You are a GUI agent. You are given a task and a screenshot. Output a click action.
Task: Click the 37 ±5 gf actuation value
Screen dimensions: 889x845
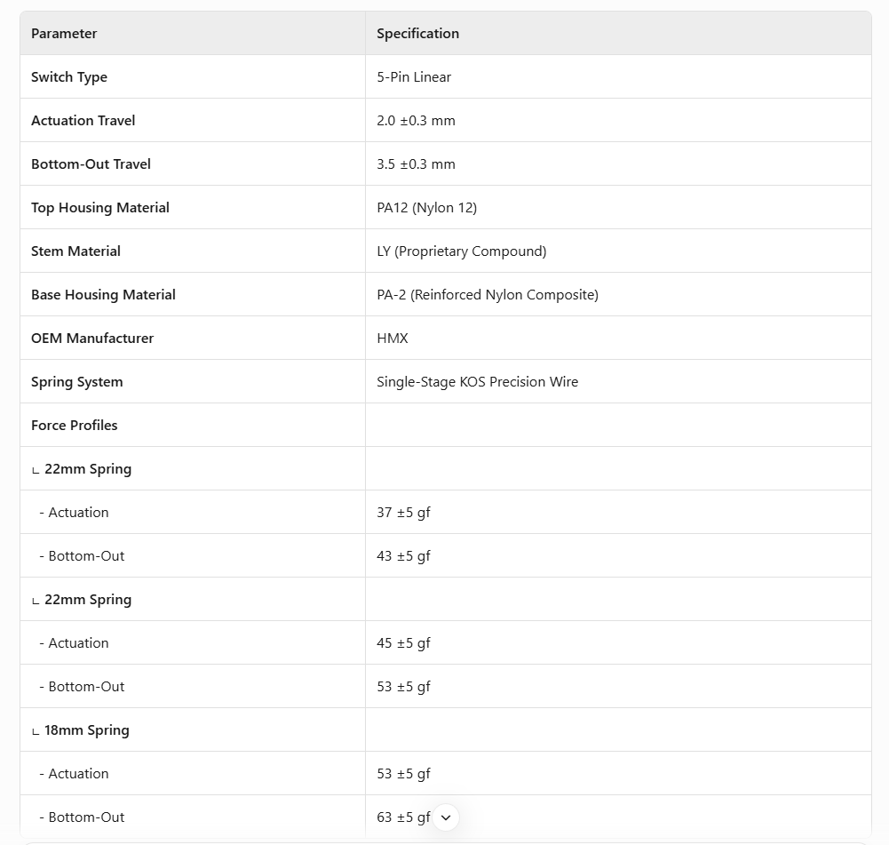pos(403,513)
